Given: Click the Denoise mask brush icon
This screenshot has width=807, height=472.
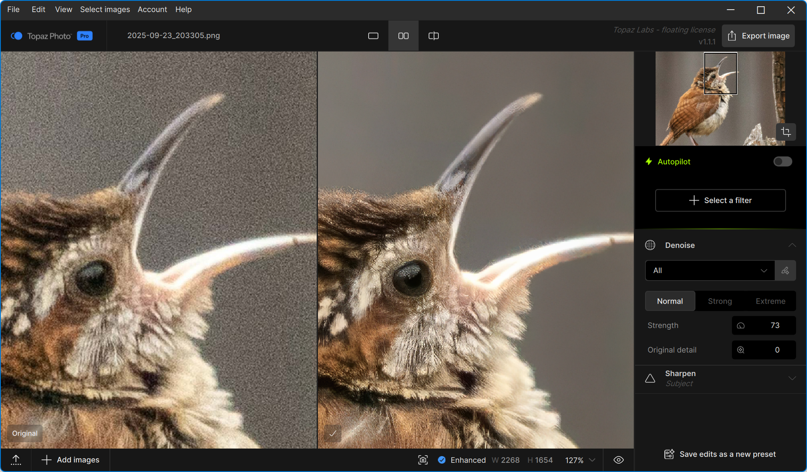Looking at the screenshot, I should [x=785, y=271].
